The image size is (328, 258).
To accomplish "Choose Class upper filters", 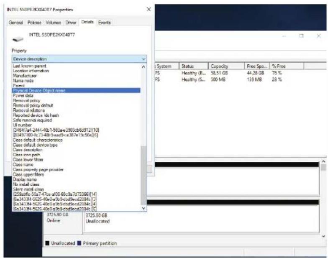I will point(76,174).
